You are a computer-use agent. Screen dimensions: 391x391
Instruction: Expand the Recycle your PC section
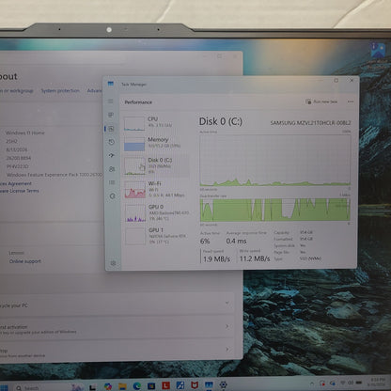click(115, 304)
